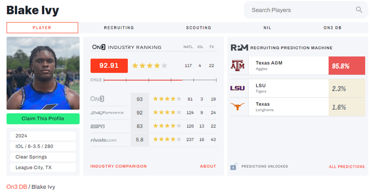375x192 pixels.
Task: View All Predictions link
Action: tap(346, 167)
